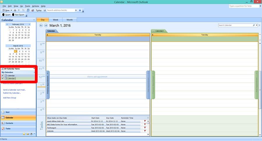Image resolution: width=262 pixels, height=141 pixels.
Task: Click the Tasks icon in navigation pane
Action: click(x=3, y=129)
